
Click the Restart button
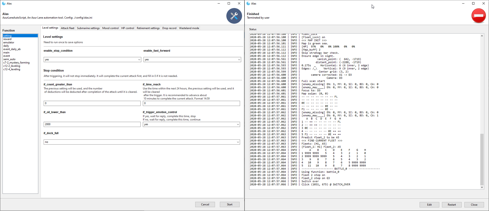(x=452, y=205)
